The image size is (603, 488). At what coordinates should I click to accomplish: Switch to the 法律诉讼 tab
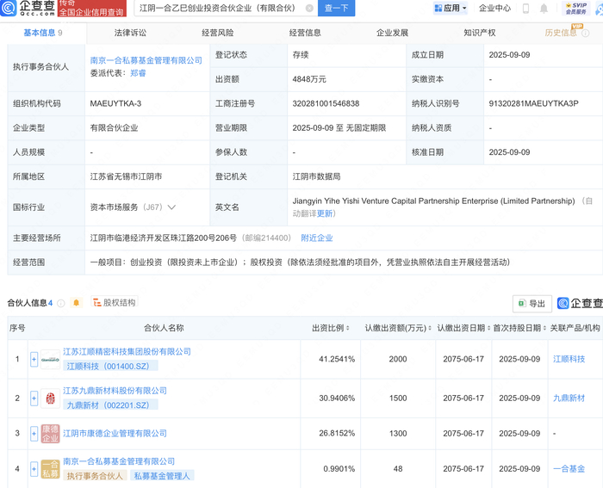point(130,34)
